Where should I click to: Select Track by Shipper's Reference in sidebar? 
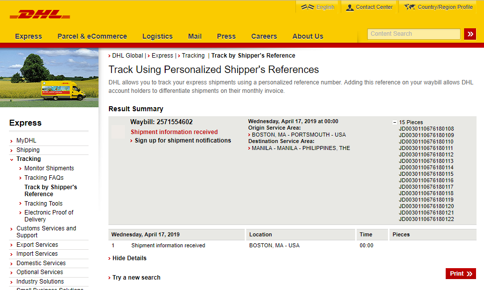[x=51, y=191]
